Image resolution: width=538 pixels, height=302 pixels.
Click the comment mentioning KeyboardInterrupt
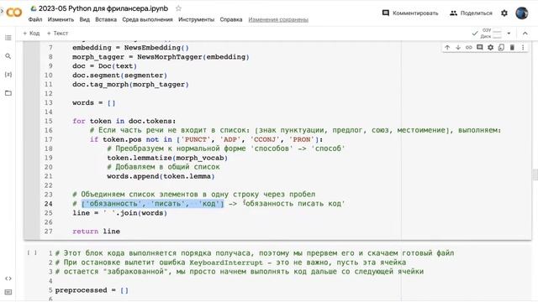[230, 263]
